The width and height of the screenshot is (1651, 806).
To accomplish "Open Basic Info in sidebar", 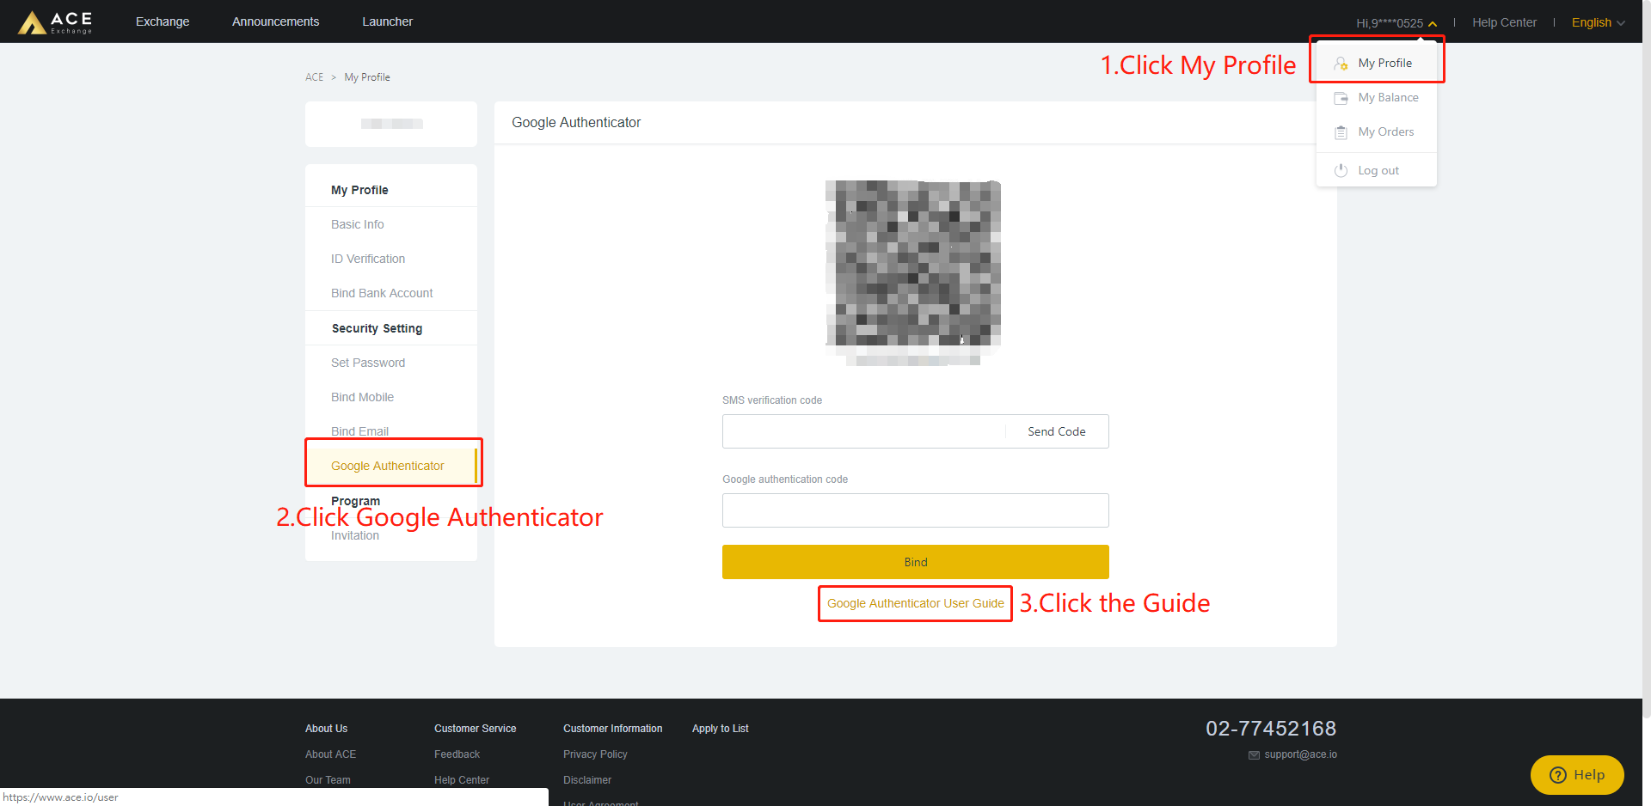I will (x=358, y=224).
